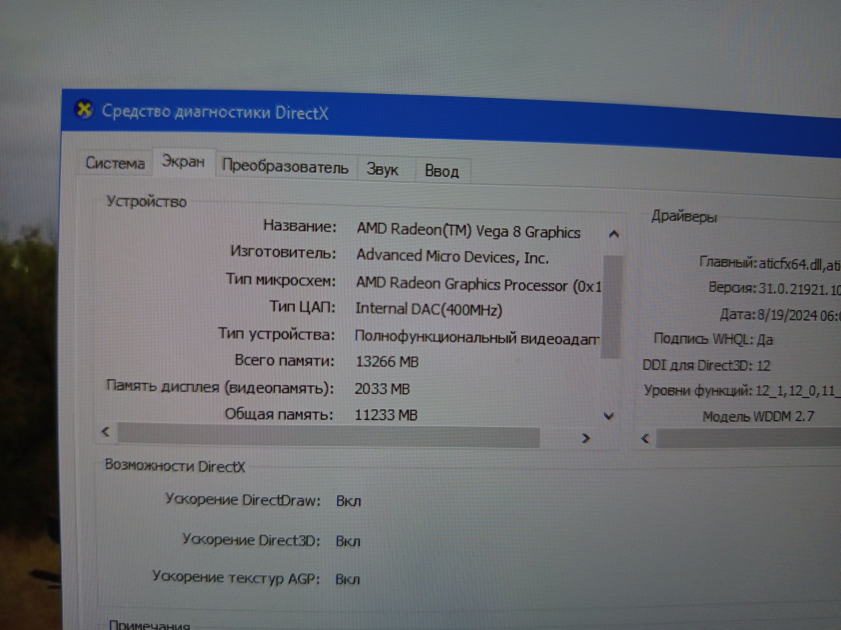Click left arrow of drivers horizontal scrollbar
The height and width of the screenshot is (630, 841).
(x=645, y=439)
